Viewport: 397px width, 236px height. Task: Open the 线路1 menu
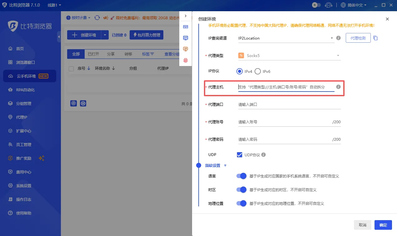53,5
